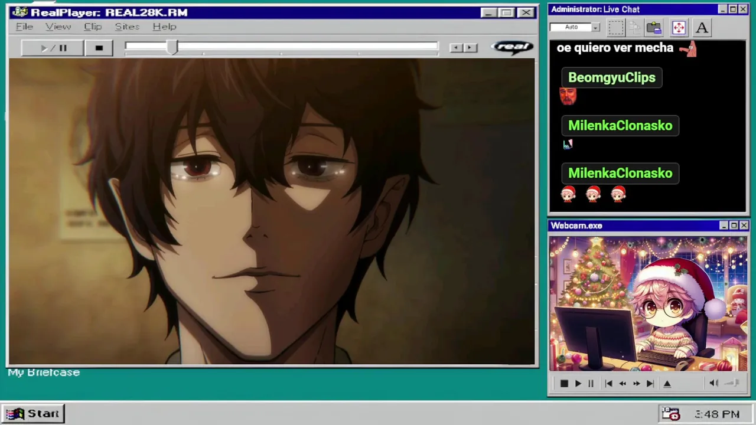The width and height of the screenshot is (756, 425).
Task: Mute audio with the Webcam.exe speaker icon
Action: tap(713, 383)
